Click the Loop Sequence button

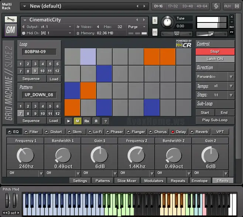[32, 79]
